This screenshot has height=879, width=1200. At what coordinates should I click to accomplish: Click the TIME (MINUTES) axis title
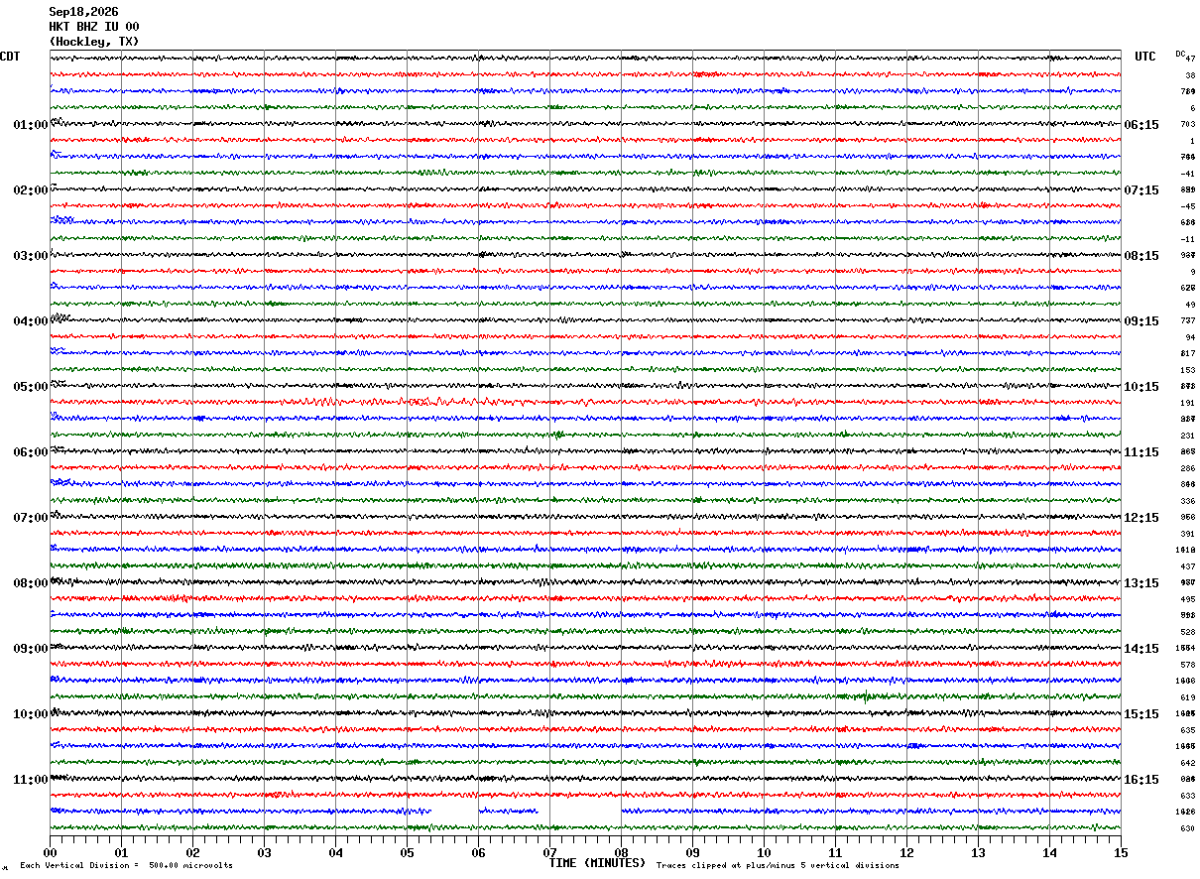pyautogui.click(x=597, y=863)
